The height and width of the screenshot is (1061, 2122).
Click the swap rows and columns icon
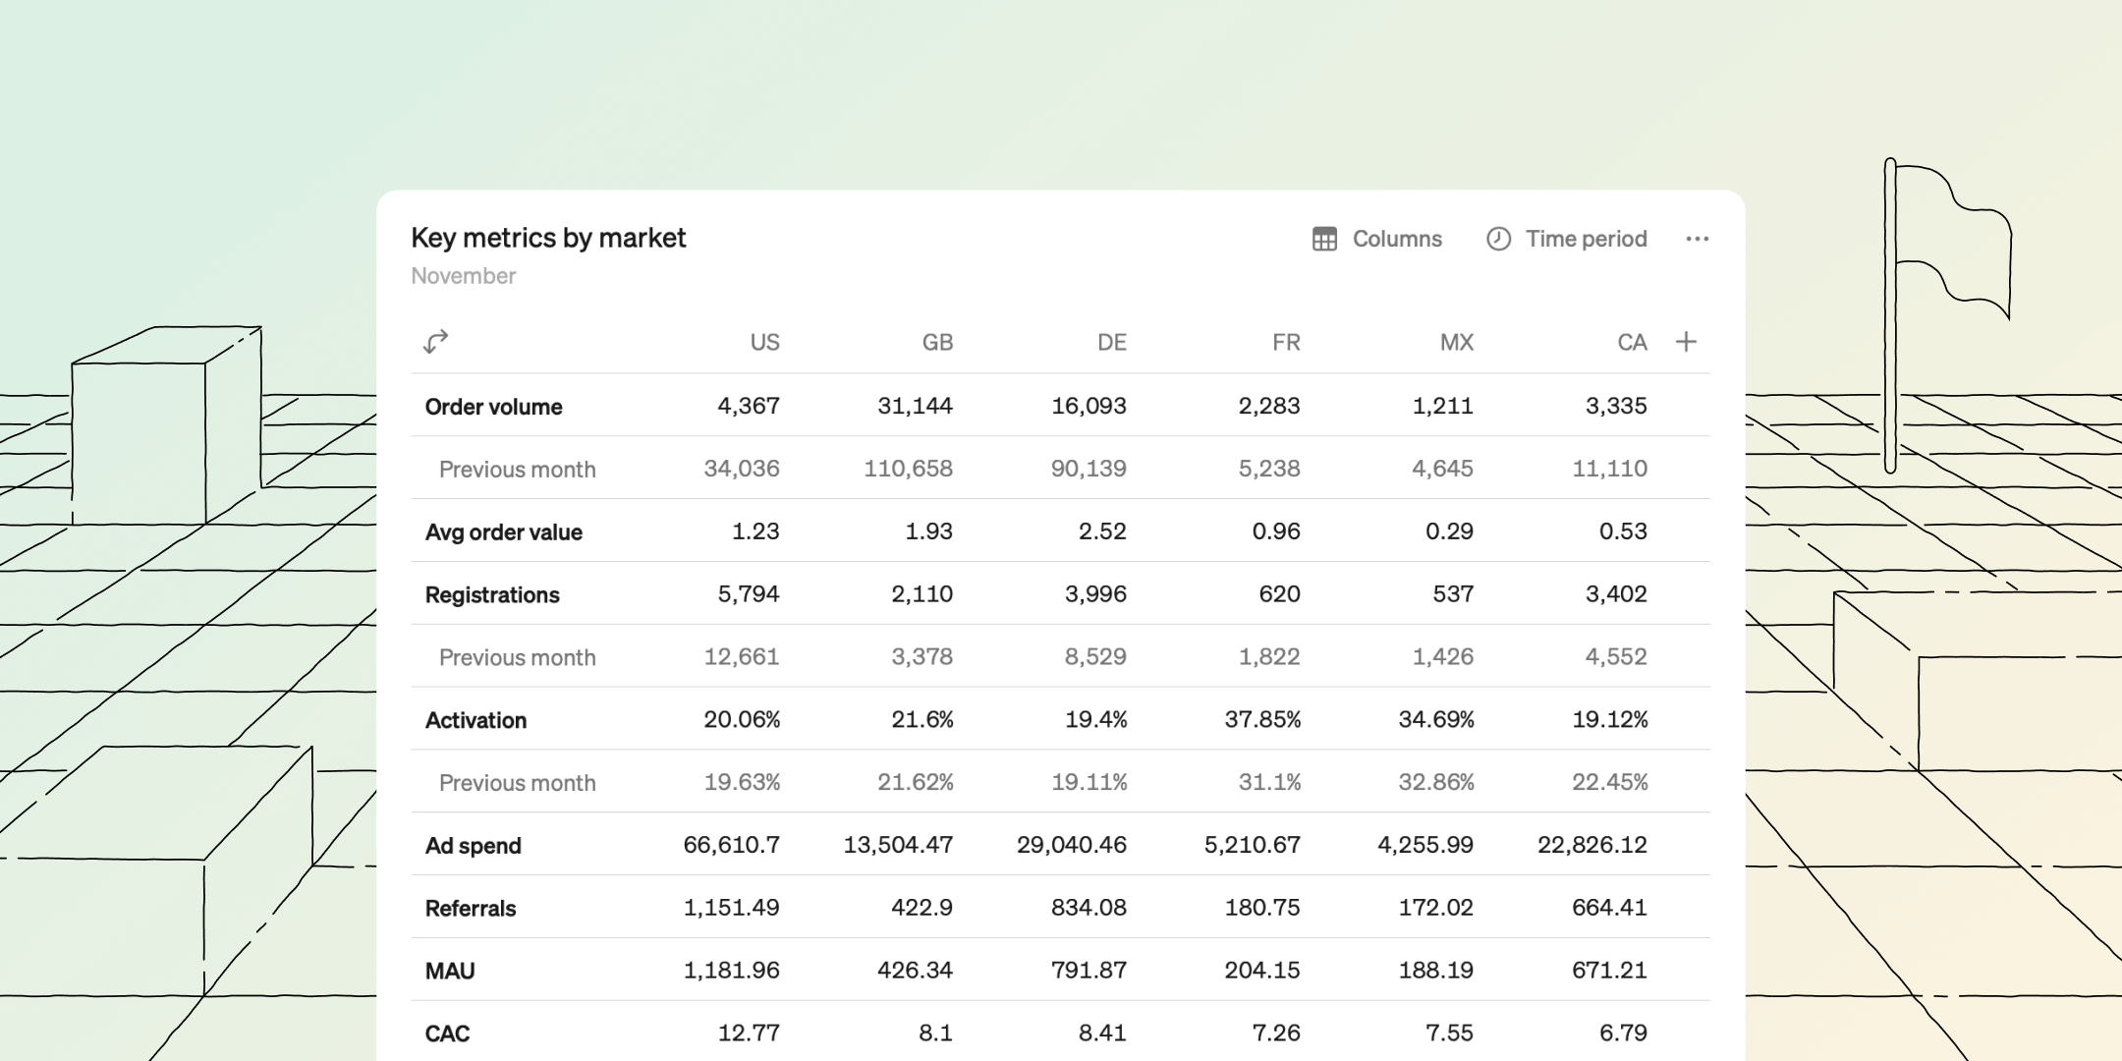(435, 341)
